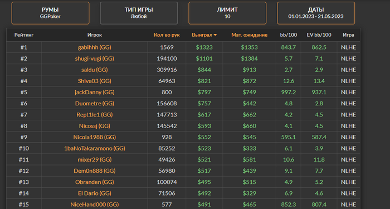The height and width of the screenshot is (209, 390).
Task: Open the ЛИМИТ 10 filter
Action: (227, 13)
